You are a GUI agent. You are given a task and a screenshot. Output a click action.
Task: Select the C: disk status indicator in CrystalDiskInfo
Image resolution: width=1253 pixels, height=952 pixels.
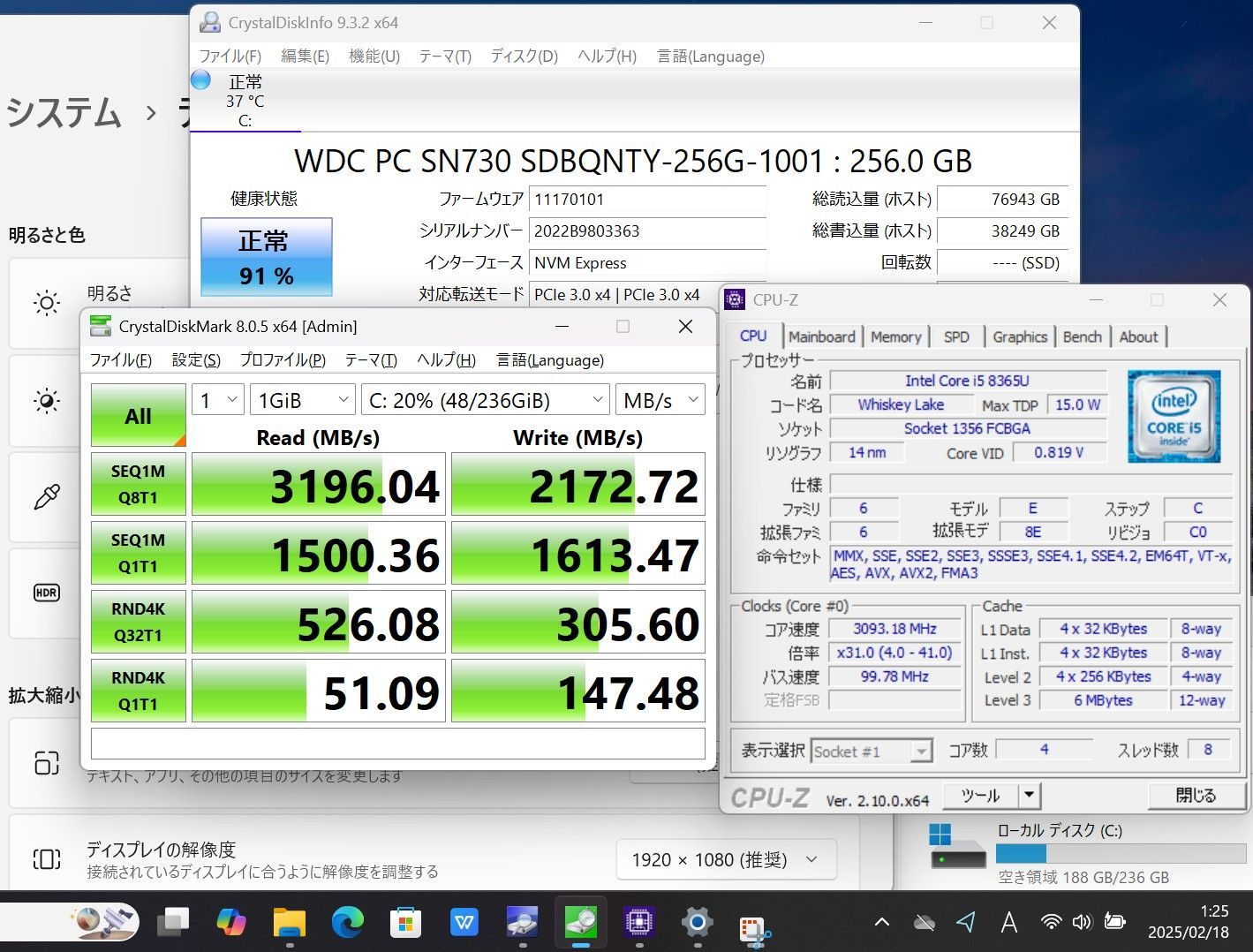pos(245,100)
